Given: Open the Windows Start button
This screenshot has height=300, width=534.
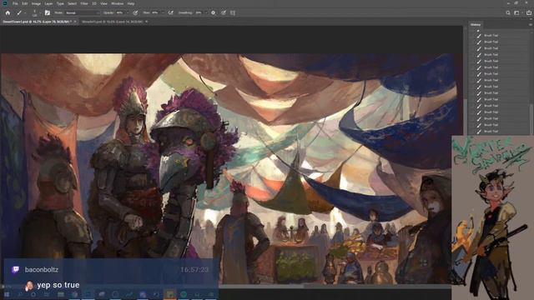Looking at the screenshot, I should (x=7, y=294).
